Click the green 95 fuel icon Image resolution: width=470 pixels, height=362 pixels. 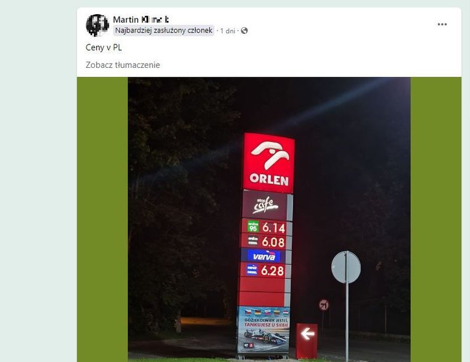(x=253, y=226)
